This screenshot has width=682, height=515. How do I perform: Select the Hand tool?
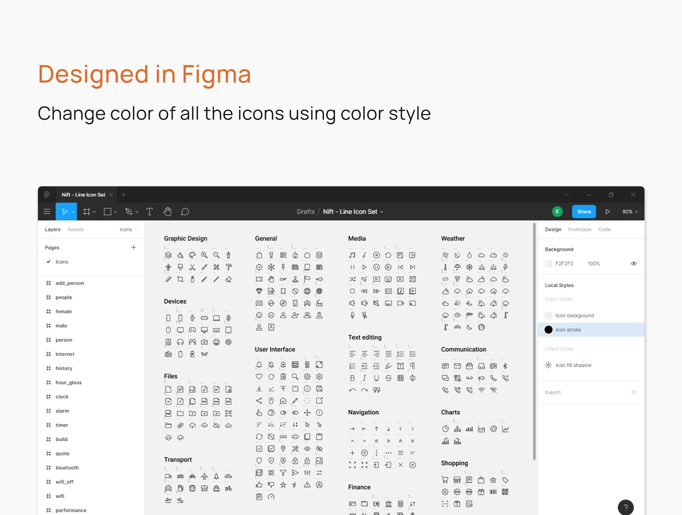point(167,212)
